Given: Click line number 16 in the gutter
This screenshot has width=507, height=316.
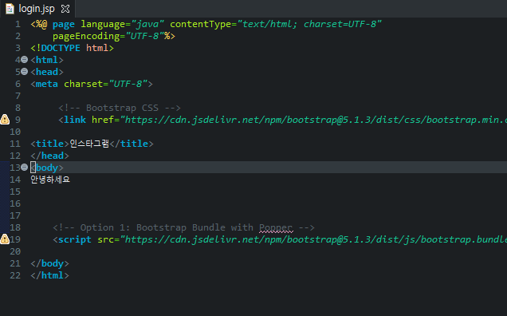Looking at the screenshot, I should [15, 203].
